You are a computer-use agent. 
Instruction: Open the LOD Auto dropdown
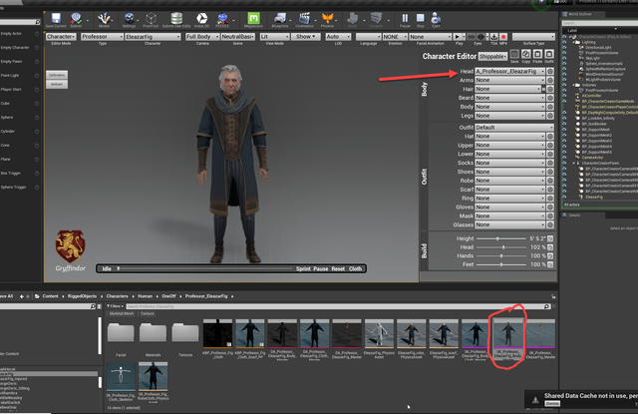tap(338, 37)
